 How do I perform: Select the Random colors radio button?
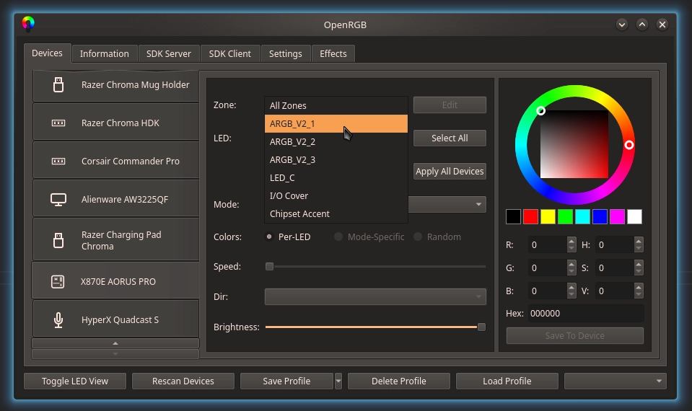418,237
